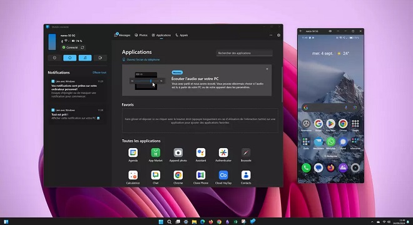
Task: Tap Paramètres on the phone screen
Action: click(x=306, y=124)
